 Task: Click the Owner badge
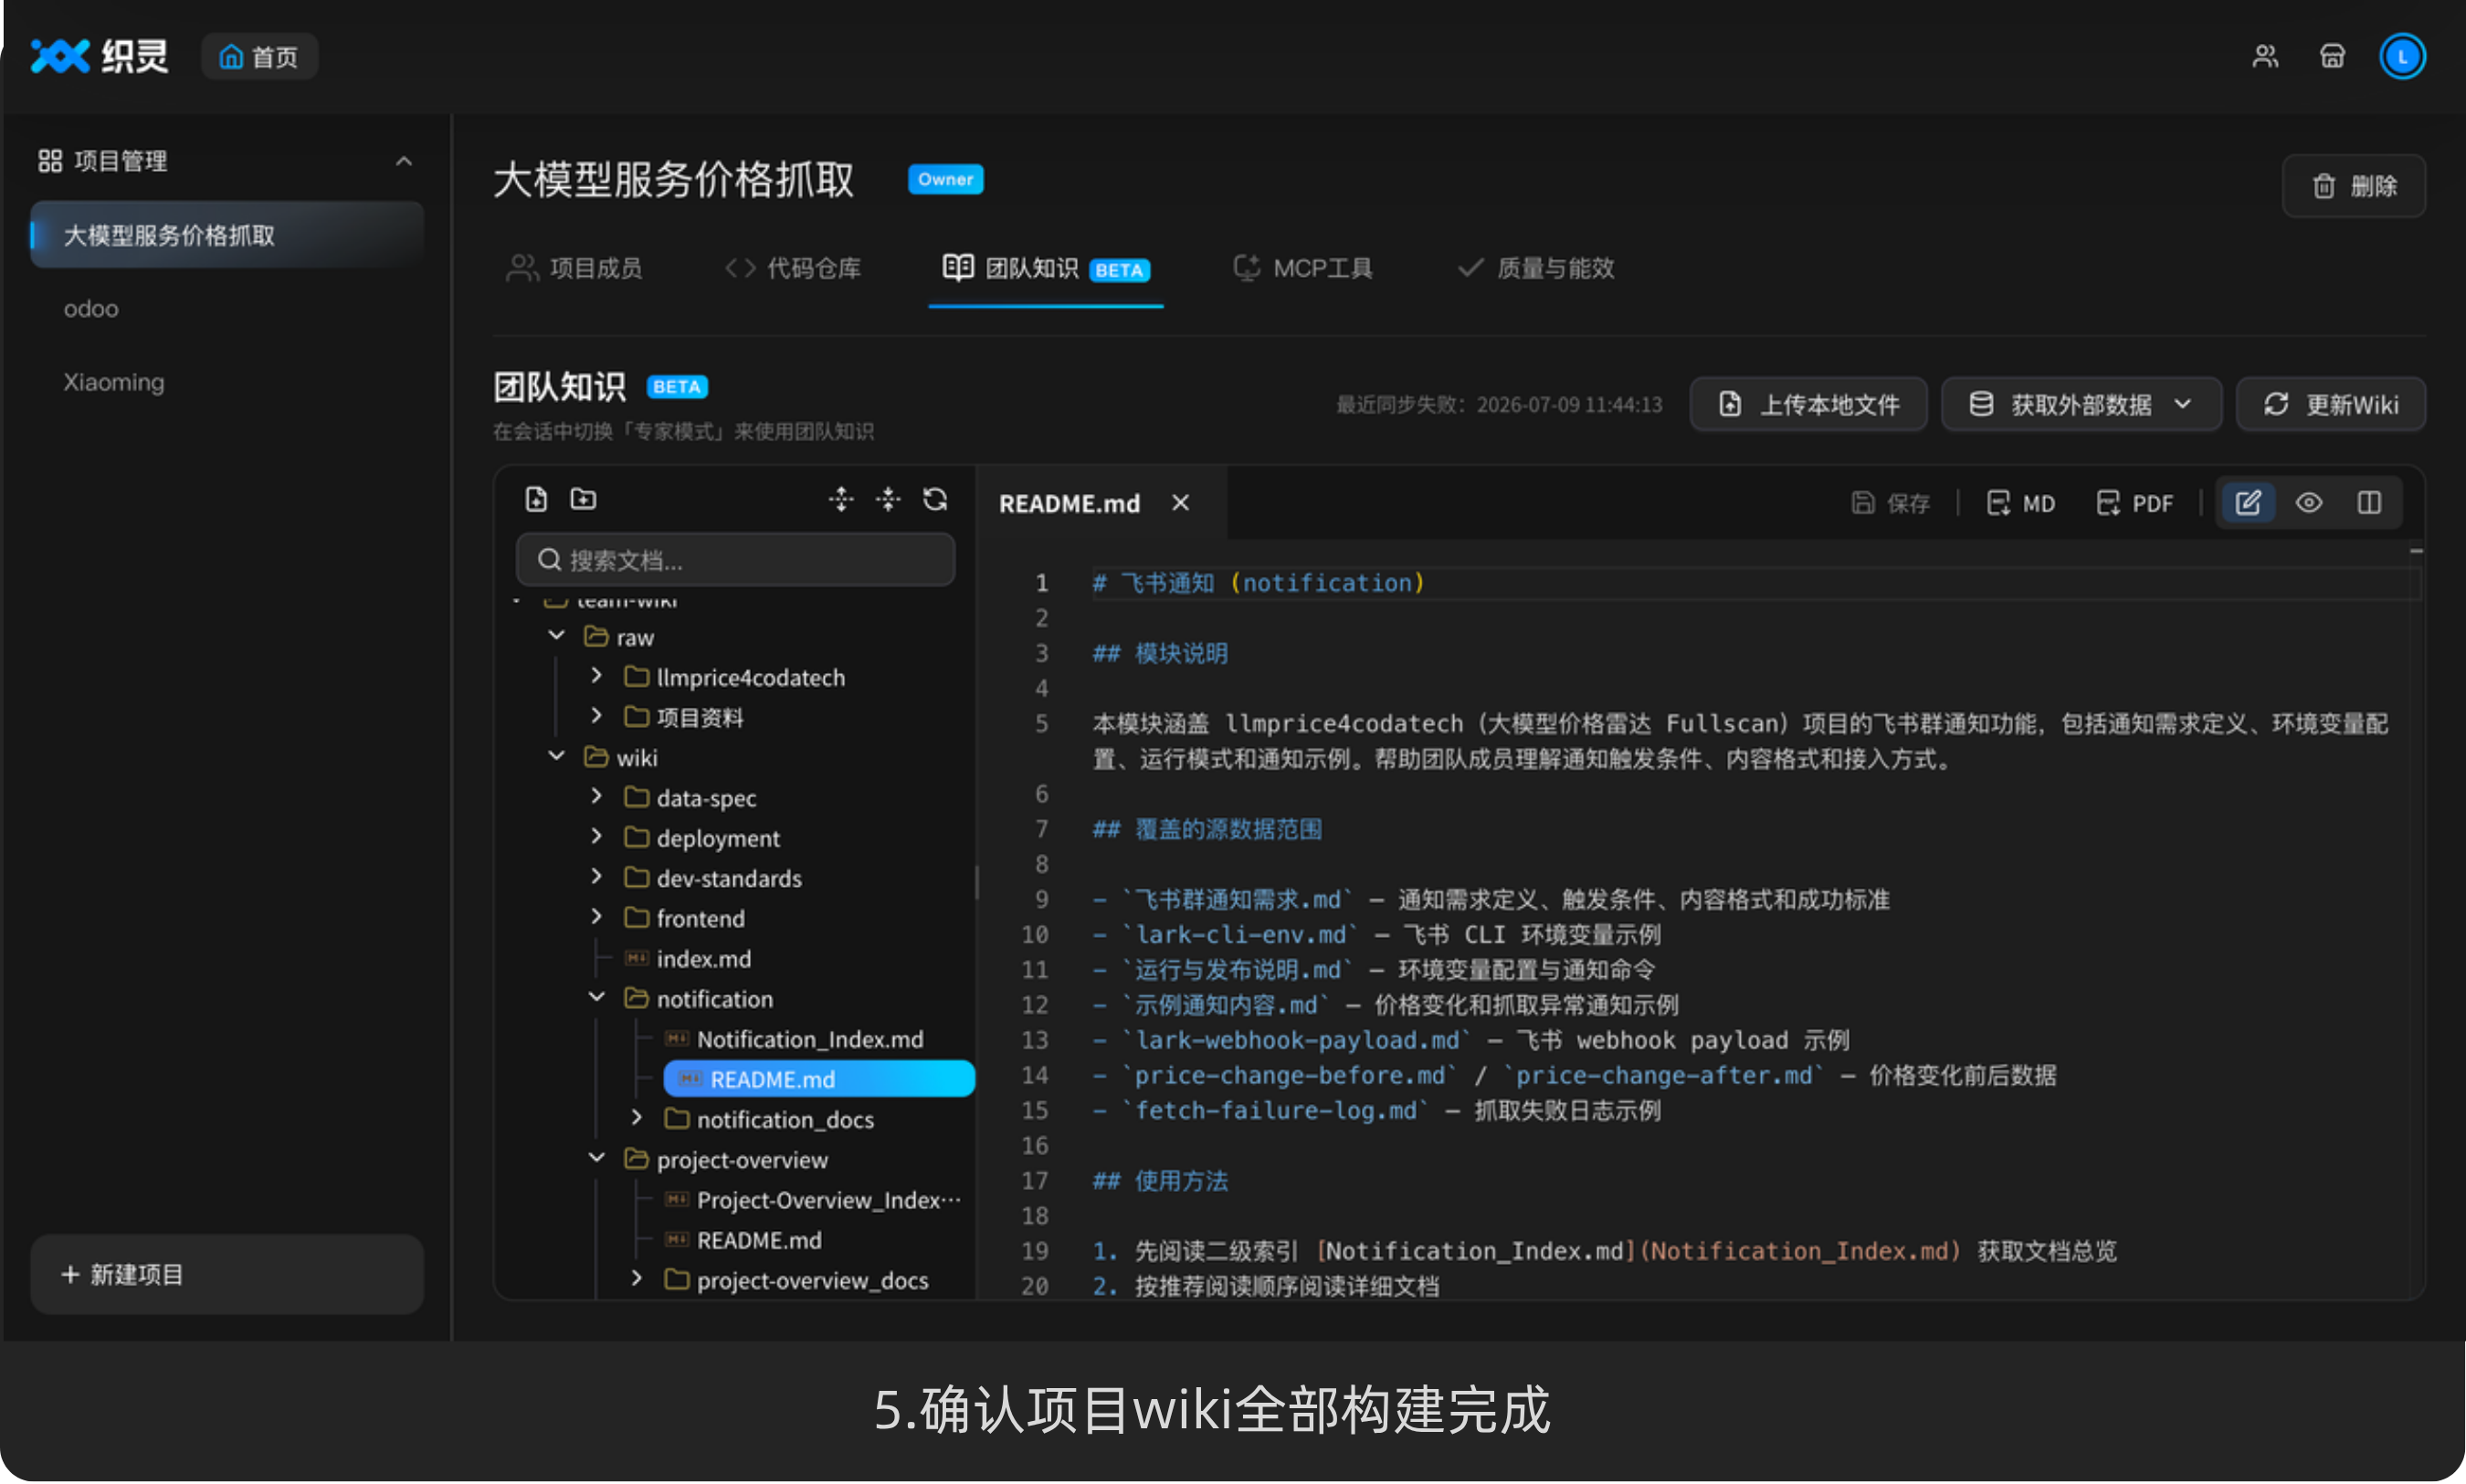(x=945, y=179)
